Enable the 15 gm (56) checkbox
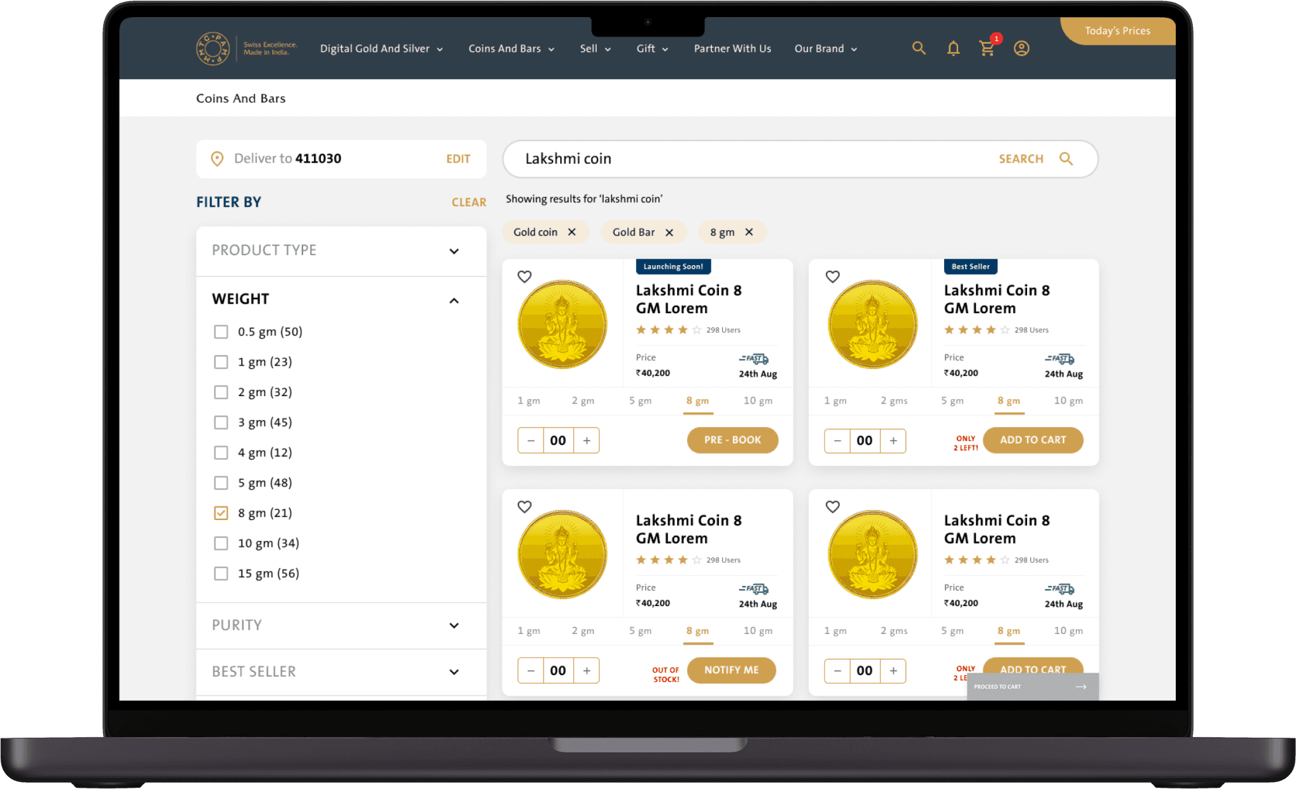1296x789 pixels. tap(221, 573)
